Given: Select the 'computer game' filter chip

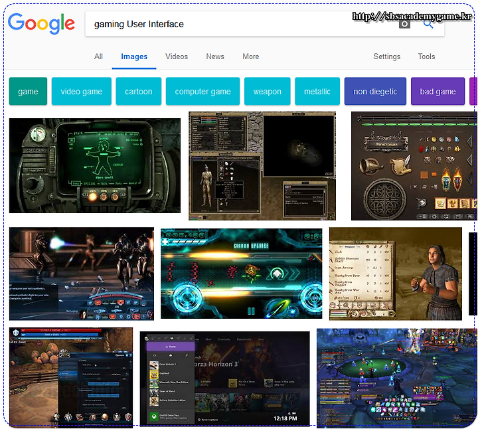Looking at the screenshot, I should pyautogui.click(x=202, y=91).
